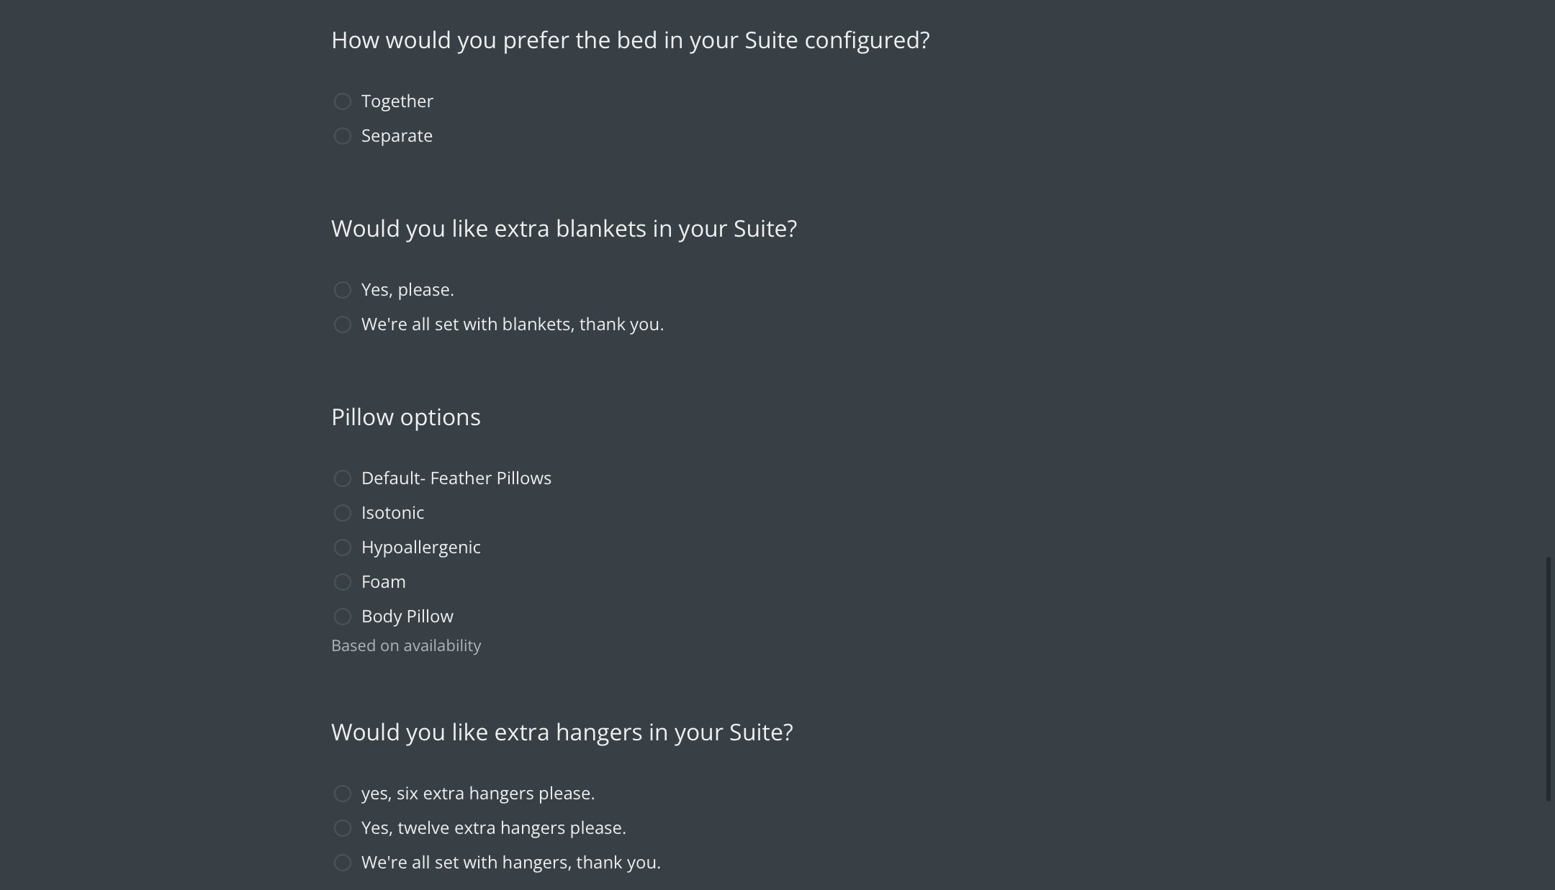Request twelve extra hangers
Image resolution: width=1555 pixels, height=890 pixels.
coord(343,828)
